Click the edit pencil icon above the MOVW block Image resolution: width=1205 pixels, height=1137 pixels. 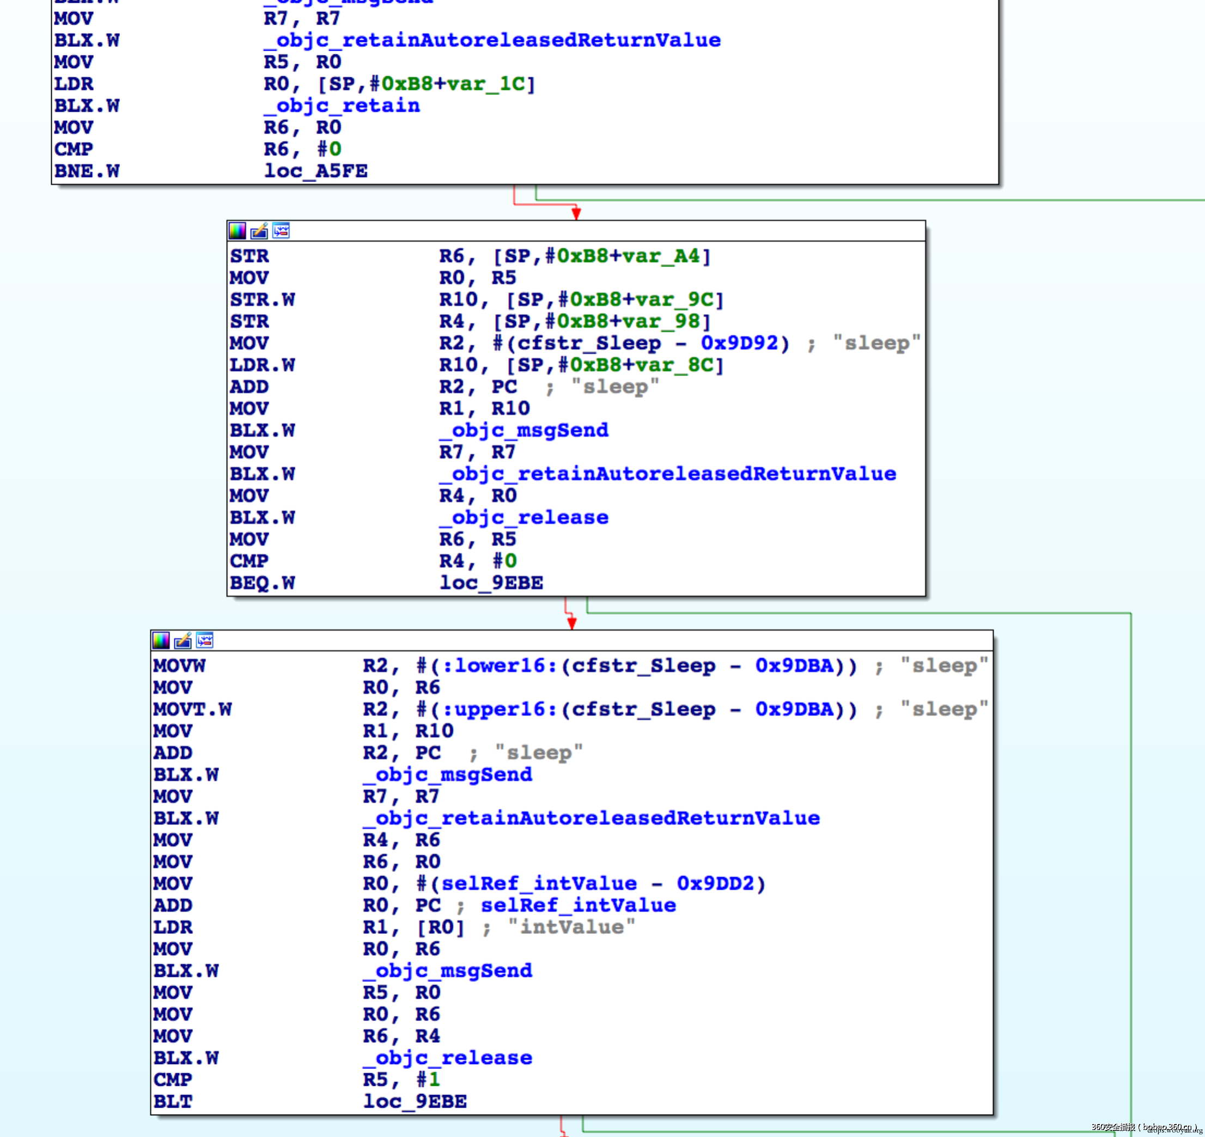click(182, 640)
